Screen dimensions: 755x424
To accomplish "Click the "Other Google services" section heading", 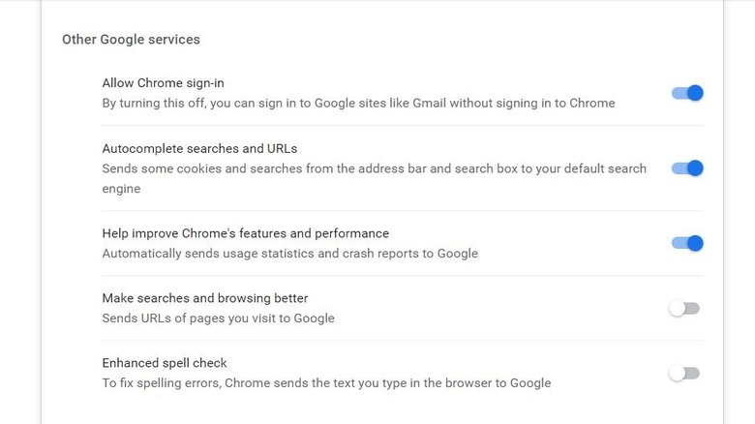I will coord(131,40).
